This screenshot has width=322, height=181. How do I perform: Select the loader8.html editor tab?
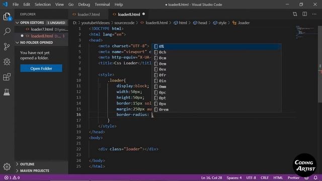pos(129,15)
